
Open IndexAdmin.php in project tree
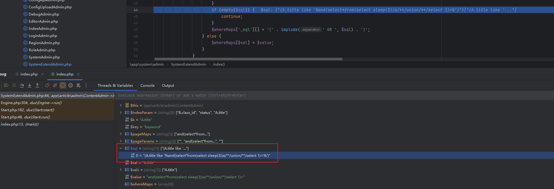coord(43,28)
